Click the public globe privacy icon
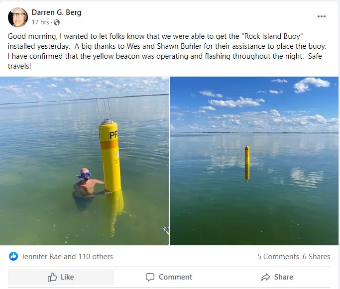Screen dimensions: 340x289 (x=57, y=22)
